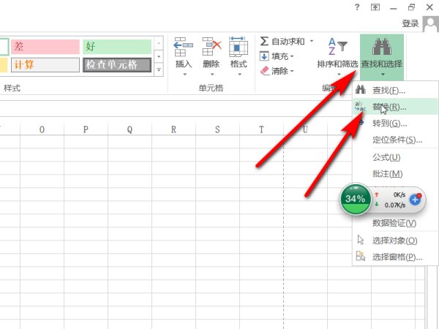Choose Replace (R) from the menu
439x329 pixels.
point(395,107)
